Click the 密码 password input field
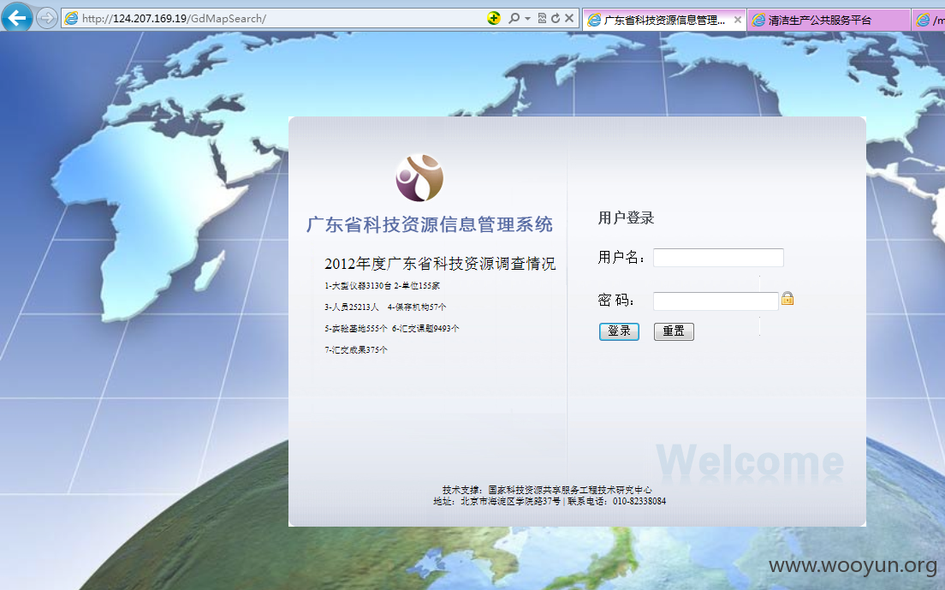Screen dimensions: 945x590 pyautogui.click(x=716, y=301)
